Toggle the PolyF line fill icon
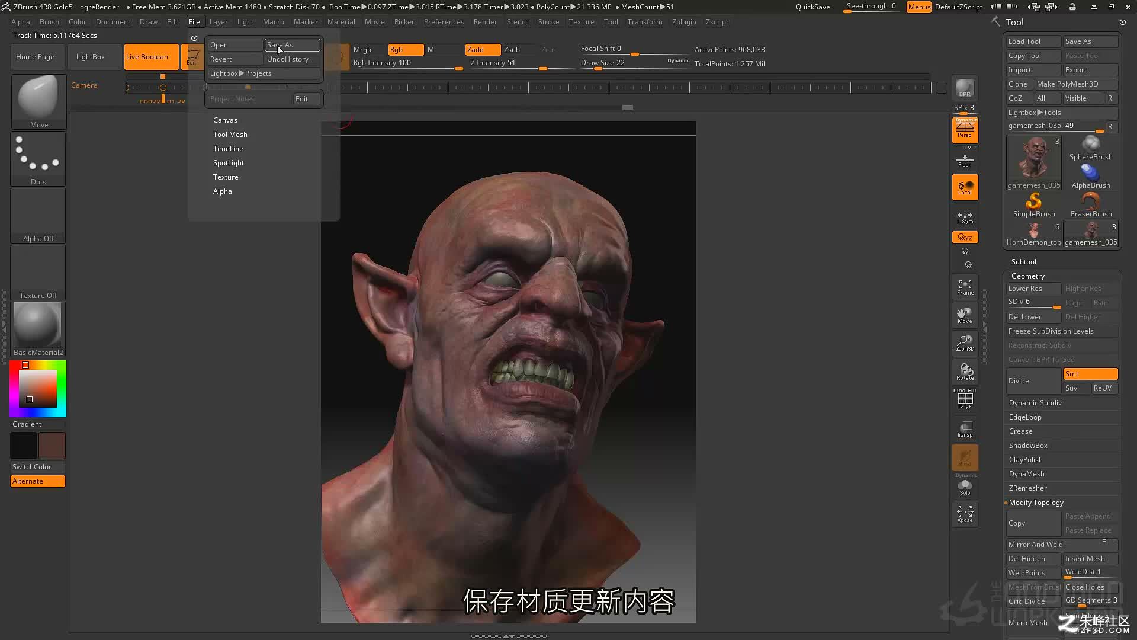 pyautogui.click(x=965, y=399)
